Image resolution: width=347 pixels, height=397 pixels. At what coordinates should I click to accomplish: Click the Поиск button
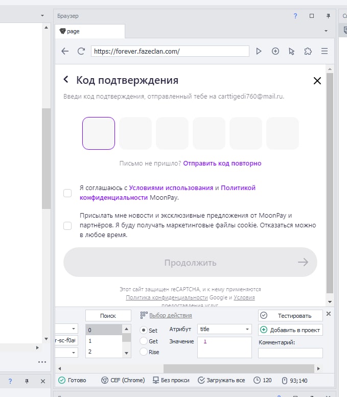coord(108,316)
